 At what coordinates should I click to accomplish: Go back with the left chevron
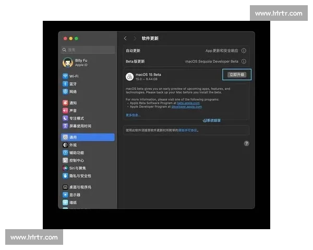click(125, 38)
